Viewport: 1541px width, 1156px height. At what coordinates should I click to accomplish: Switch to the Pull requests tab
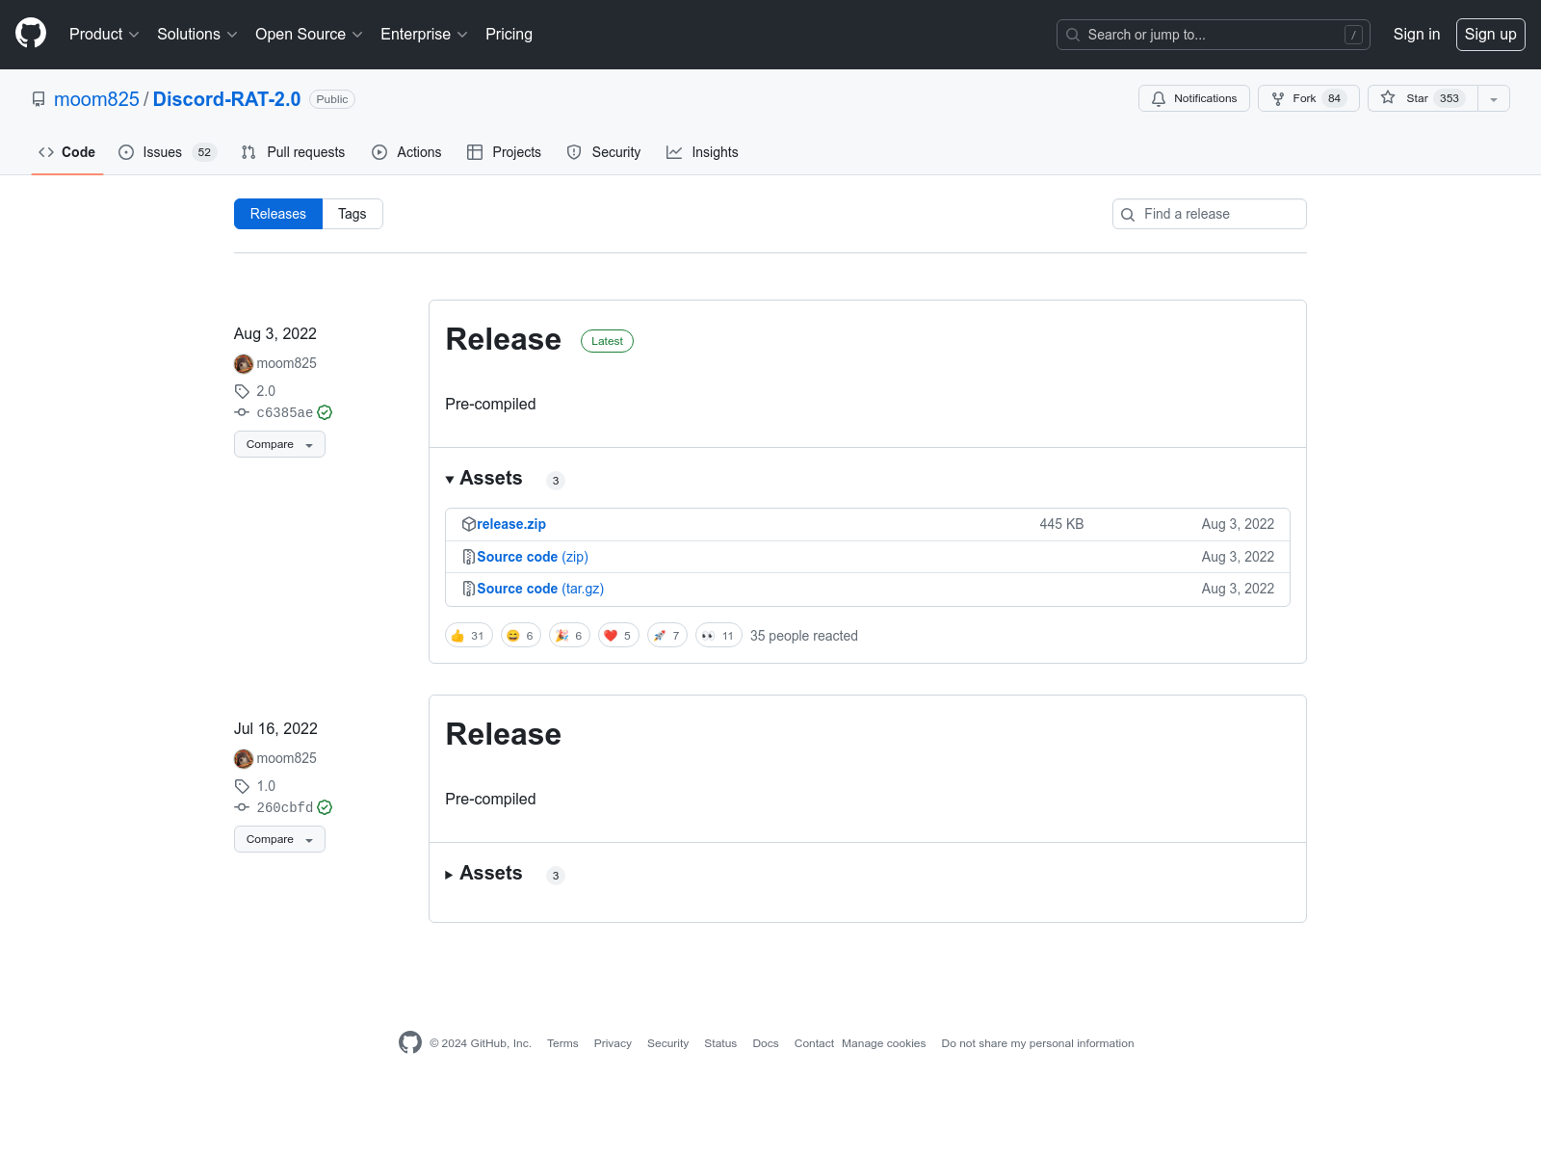pyautogui.click(x=293, y=152)
